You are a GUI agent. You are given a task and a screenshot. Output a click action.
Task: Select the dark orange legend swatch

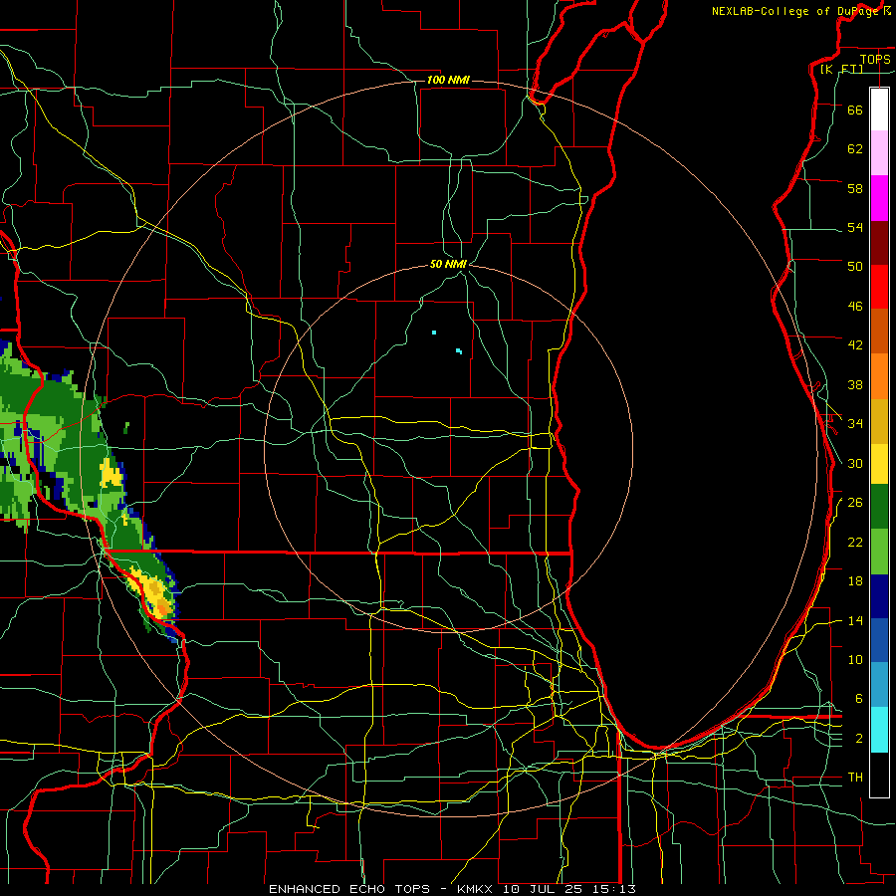[x=879, y=332]
